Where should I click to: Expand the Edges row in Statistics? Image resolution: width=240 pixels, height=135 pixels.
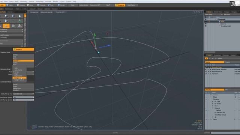(211, 97)
